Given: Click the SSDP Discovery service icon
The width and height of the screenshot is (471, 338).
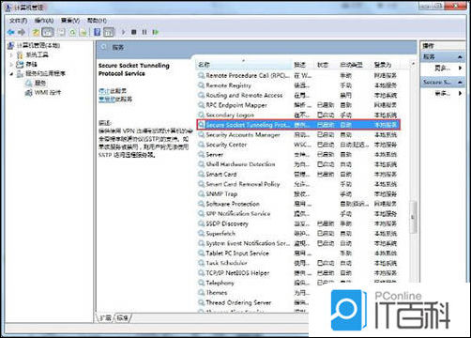Looking at the screenshot, I should click(201, 223).
